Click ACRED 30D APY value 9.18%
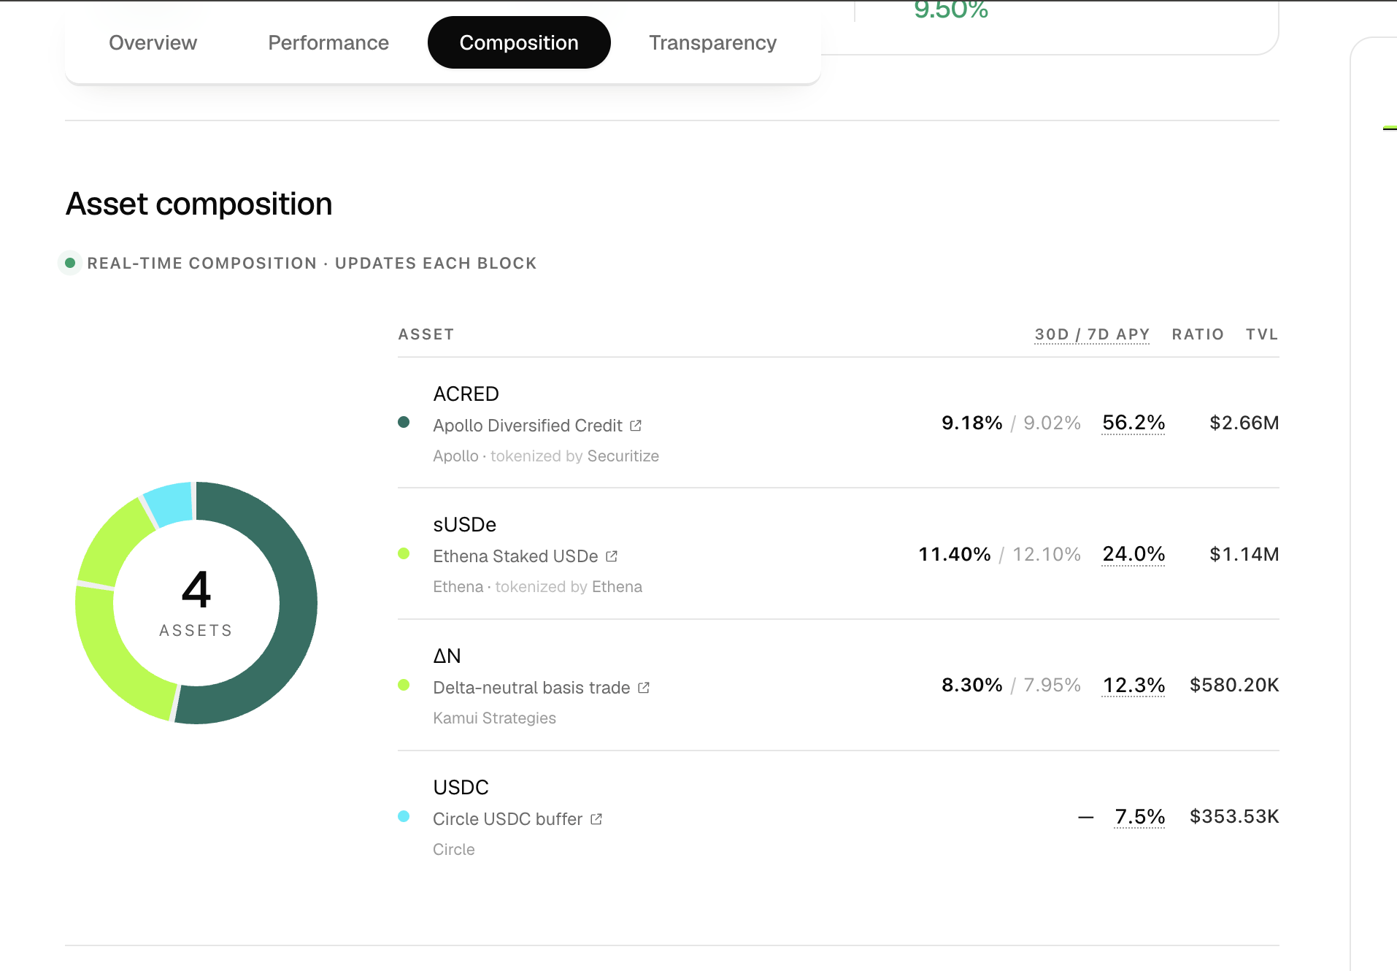Screen dimensions: 1397x971 [971, 423]
